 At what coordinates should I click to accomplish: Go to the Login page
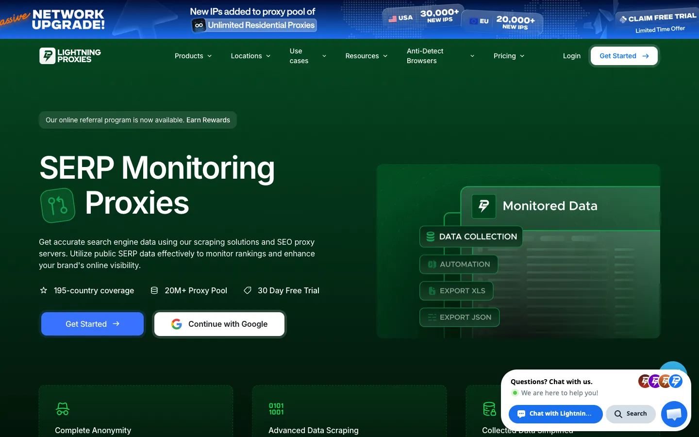tap(572, 56)
